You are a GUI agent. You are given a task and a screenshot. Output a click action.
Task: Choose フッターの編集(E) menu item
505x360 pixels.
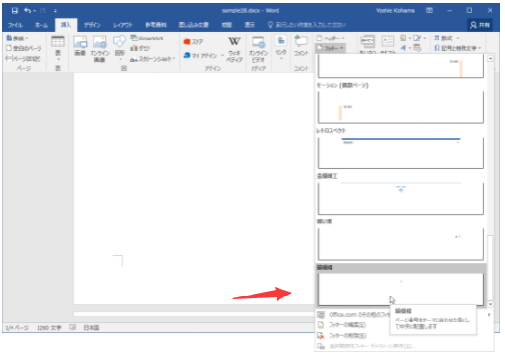[347, 325]
